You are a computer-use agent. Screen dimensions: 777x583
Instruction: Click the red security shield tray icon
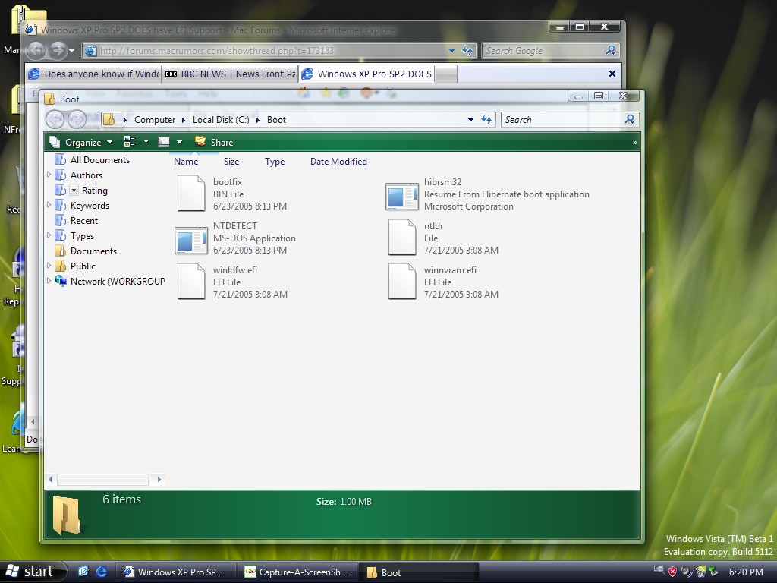pos(672,572)
